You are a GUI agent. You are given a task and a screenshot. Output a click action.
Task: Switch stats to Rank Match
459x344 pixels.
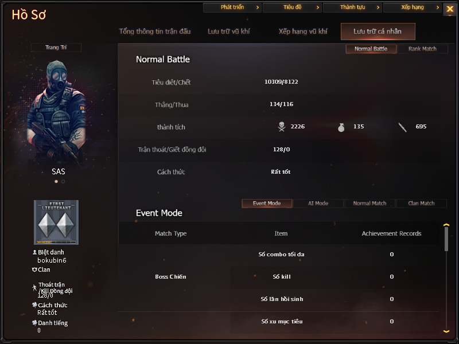click(x=422, y=49)
